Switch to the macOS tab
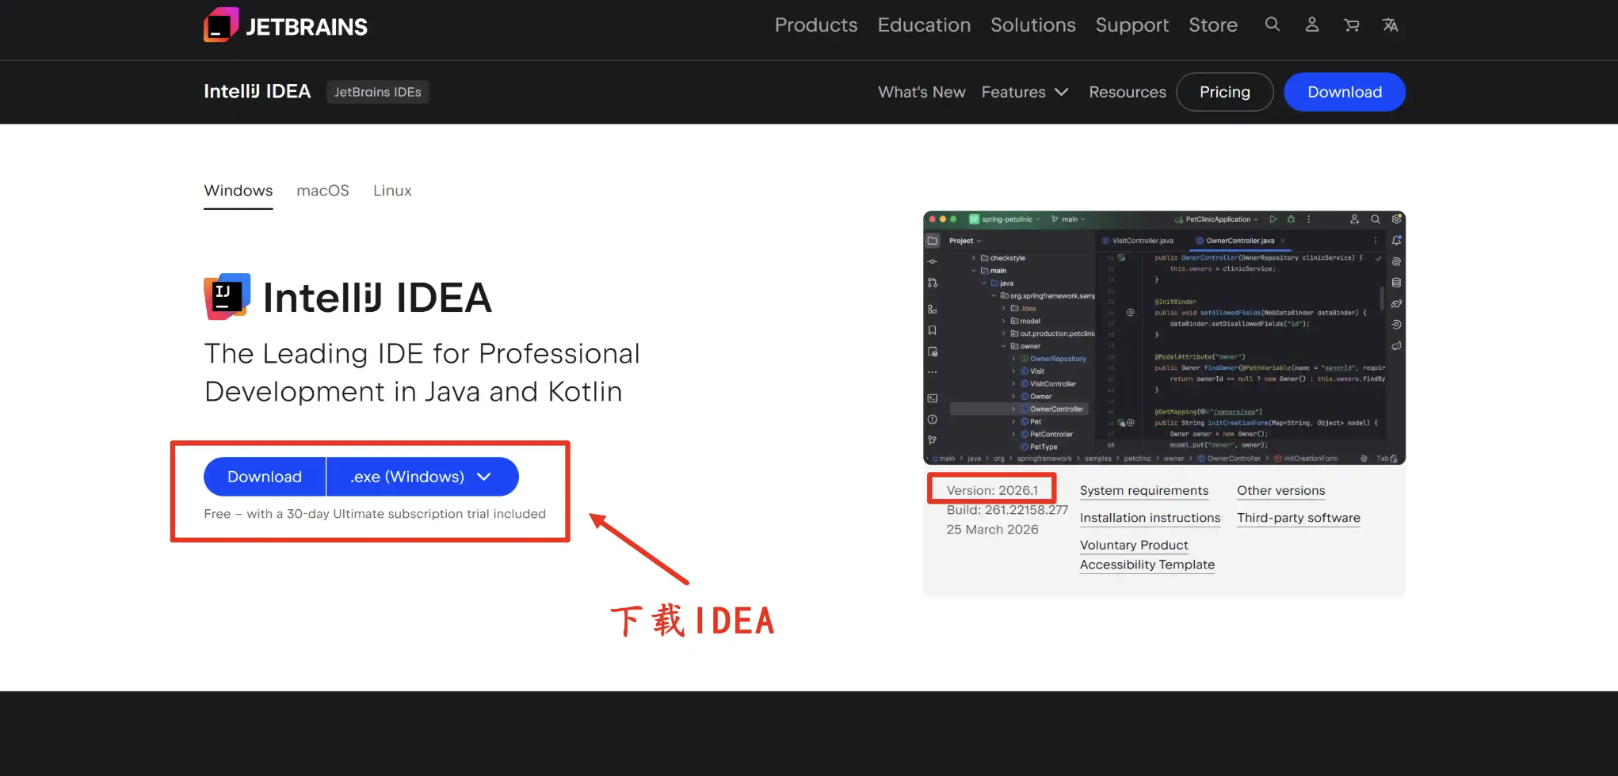1618x776 pixels. pos(322,191)
